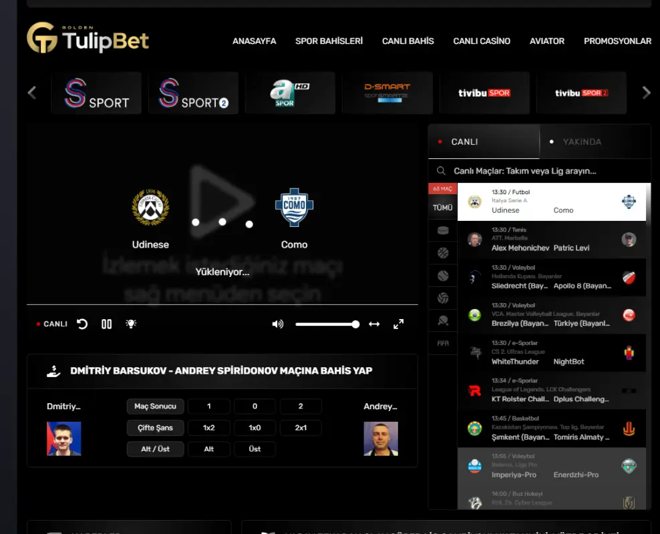This screenshot has height=534, width=660.
Task: Switch to the YAKINDA tab
Action: coord(581,142)
